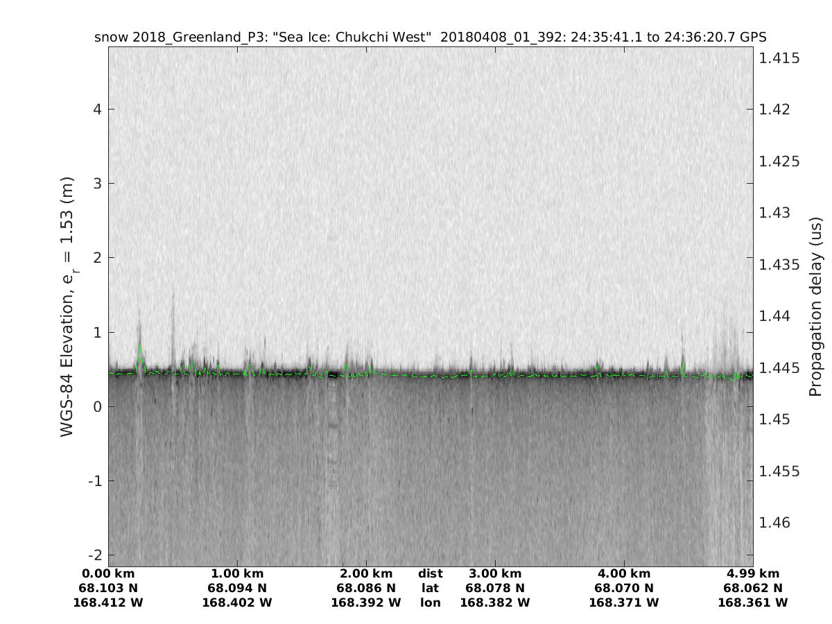
Task: Click the 68.070 N latitude label
Action: coord(624,588)
